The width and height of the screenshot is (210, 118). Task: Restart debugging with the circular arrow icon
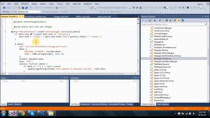pos(140,8)
